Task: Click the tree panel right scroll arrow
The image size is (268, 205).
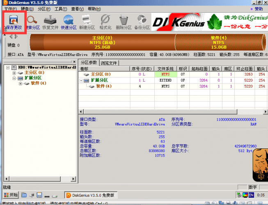Action: (x=73, y=179)
